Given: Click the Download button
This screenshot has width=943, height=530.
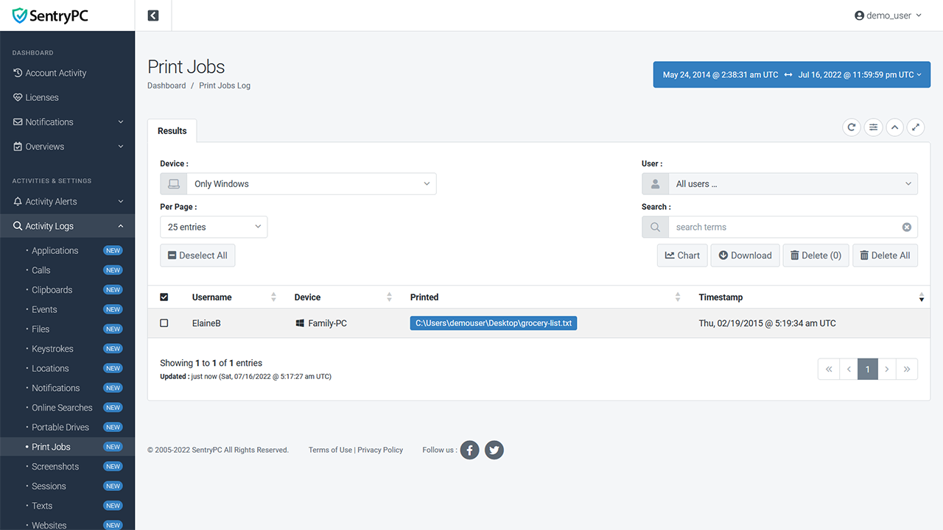Looking at the screenshot, I should (x=746, y=255).
